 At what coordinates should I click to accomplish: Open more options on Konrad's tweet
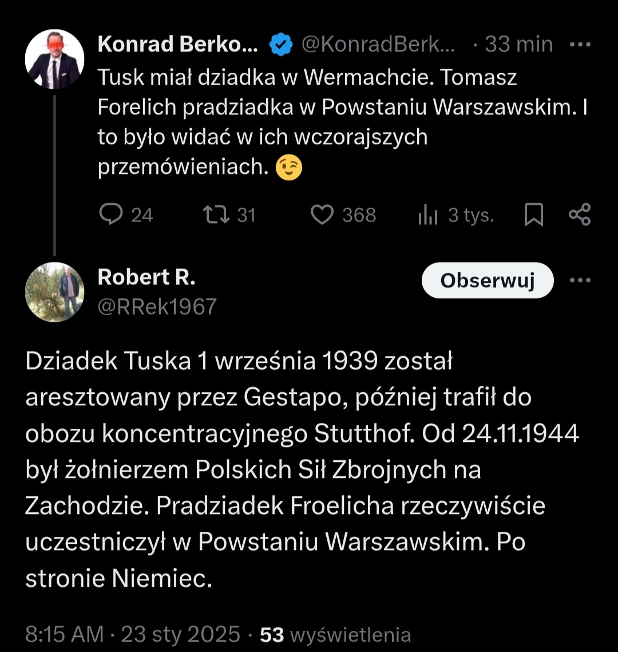click(x=580, y=45)
